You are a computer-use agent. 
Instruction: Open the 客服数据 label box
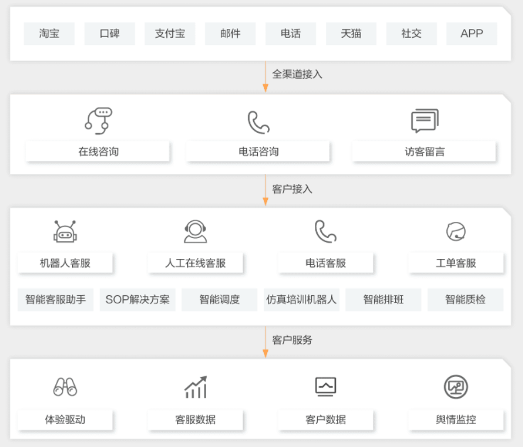pyautogui.click(x=195, y=419)
